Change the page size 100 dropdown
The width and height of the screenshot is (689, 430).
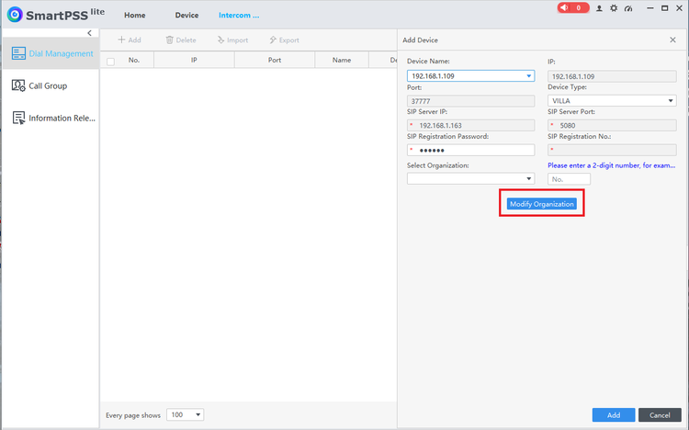[x=186, y=415]
